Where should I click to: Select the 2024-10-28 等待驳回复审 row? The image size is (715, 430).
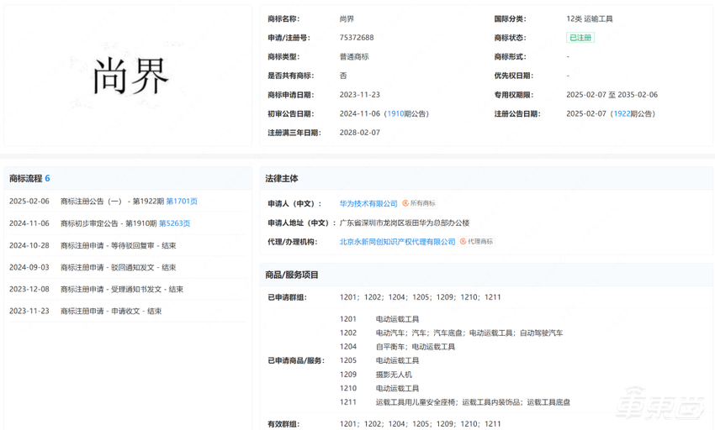128,245
